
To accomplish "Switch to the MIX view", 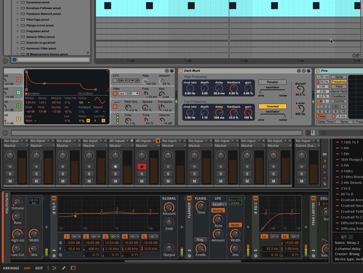I will pos(27,268).
